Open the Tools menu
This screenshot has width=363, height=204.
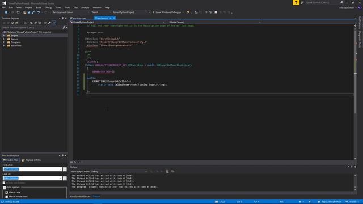(x=67, y=7)
